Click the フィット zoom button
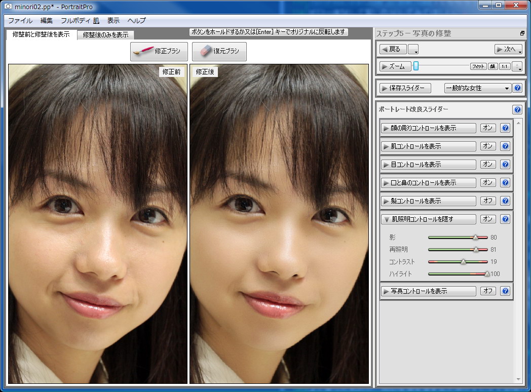The width and height of the screenshot is (531, 392). [x=478, y=67]
